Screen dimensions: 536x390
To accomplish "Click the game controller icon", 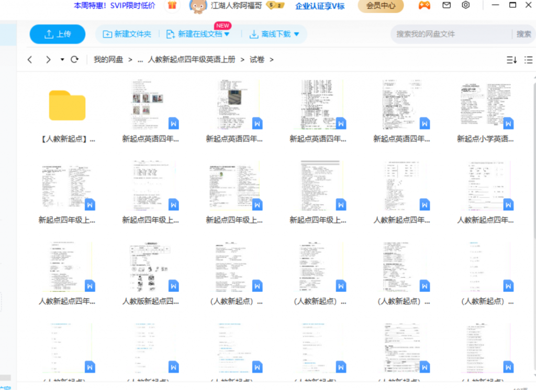I will pyautogui.click(x=424, y=5).
